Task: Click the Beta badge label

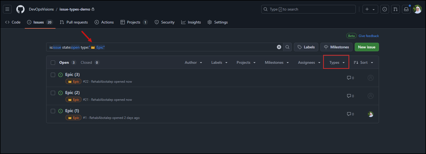Action: point(351,36)
